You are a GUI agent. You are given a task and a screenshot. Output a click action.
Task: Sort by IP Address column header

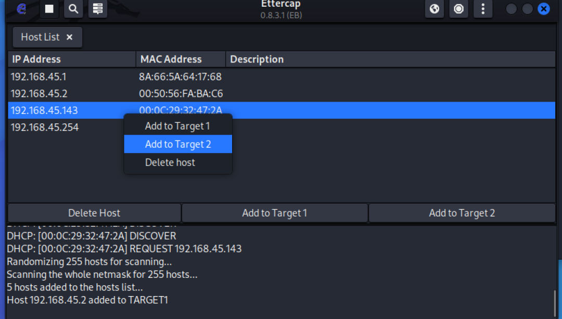tap(72, 59)
